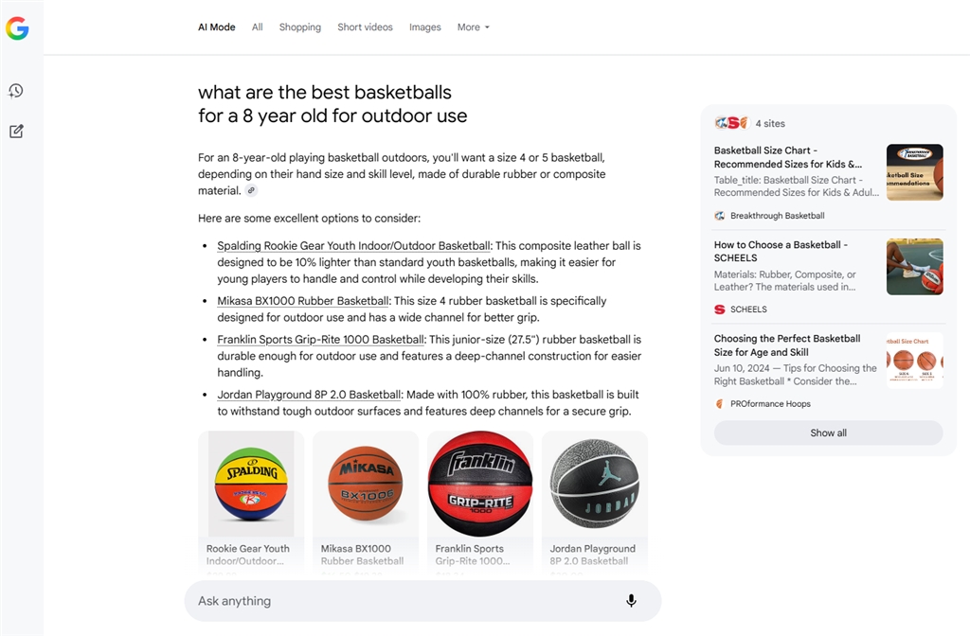This screenshot has width=970, height=636.
Task: Click the Breakthrough Basketball source favicon
Action: pos(720,216)
